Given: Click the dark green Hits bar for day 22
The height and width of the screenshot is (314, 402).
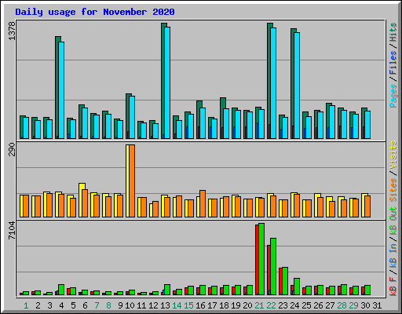Looking at the screenshot, I should click(269, 81).
